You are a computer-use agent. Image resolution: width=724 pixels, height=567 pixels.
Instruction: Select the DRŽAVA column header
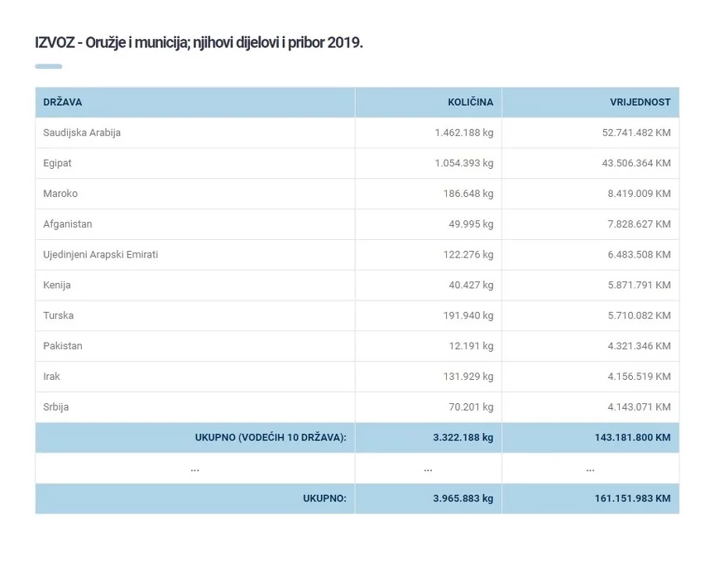[63, 103]
